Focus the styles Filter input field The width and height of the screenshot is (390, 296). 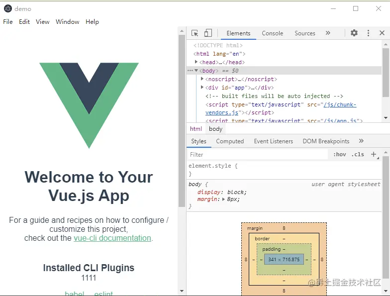click(x=258, y=154)
